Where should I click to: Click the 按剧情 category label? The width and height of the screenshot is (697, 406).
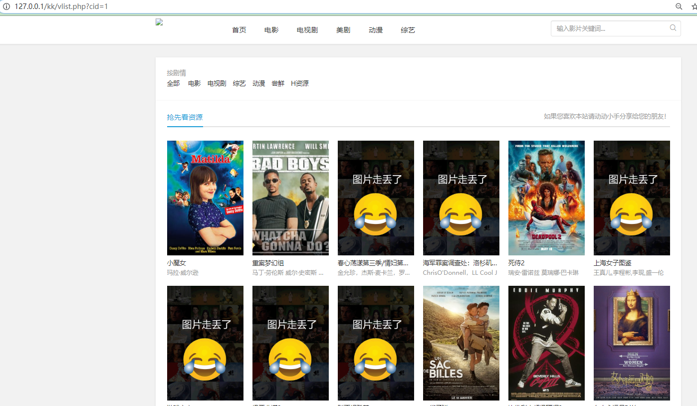pyautogui.click(x=177, y=73)
